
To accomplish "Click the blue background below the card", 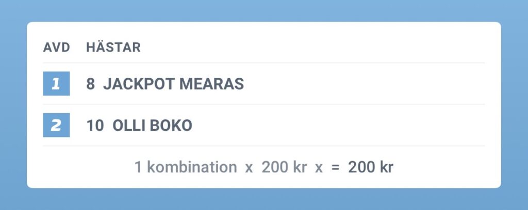I will 264,200.
